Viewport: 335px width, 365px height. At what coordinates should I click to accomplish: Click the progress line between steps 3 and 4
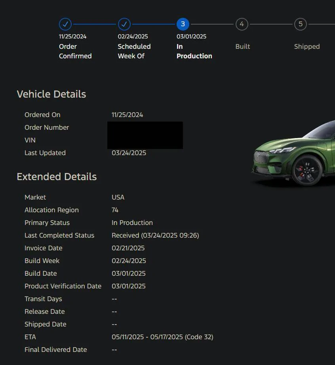(212, 24)
